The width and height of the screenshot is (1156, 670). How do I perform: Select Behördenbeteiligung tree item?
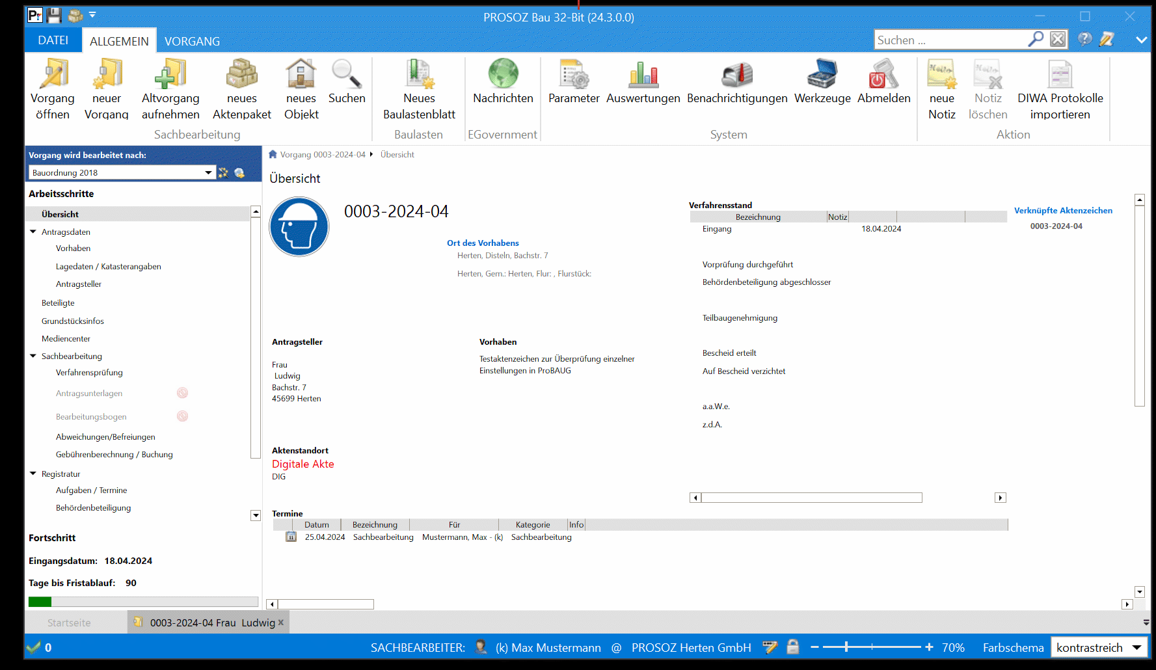coord(93,507)
